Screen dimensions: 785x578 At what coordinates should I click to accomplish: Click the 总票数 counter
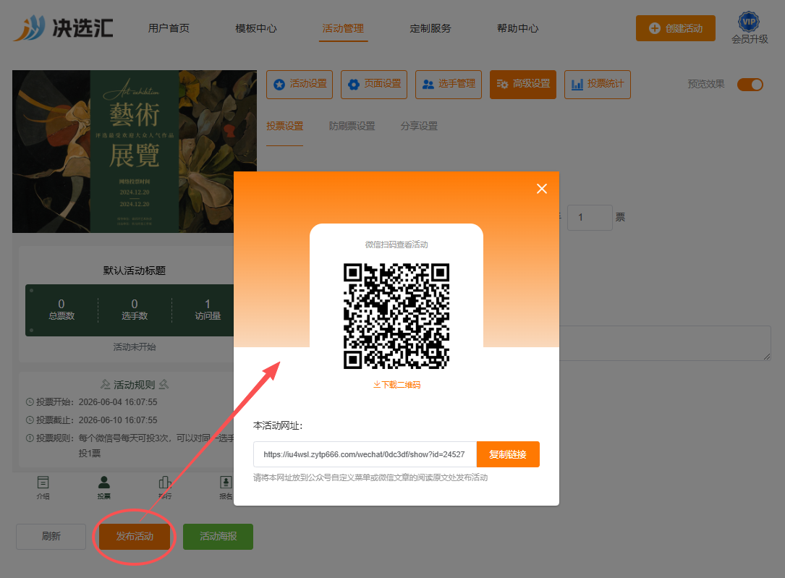point(61,310)
